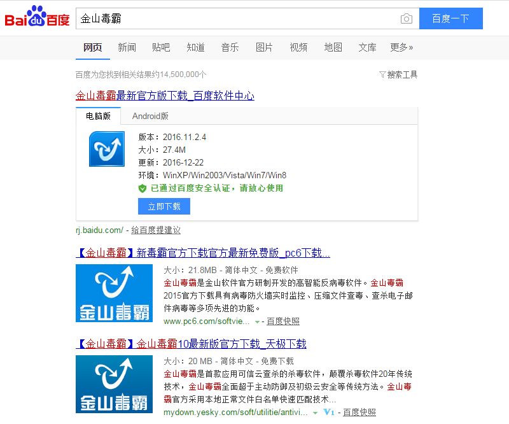The image size is (509, 424).
Task: Click the Baidu logo
Action: [x=37, y=17]
